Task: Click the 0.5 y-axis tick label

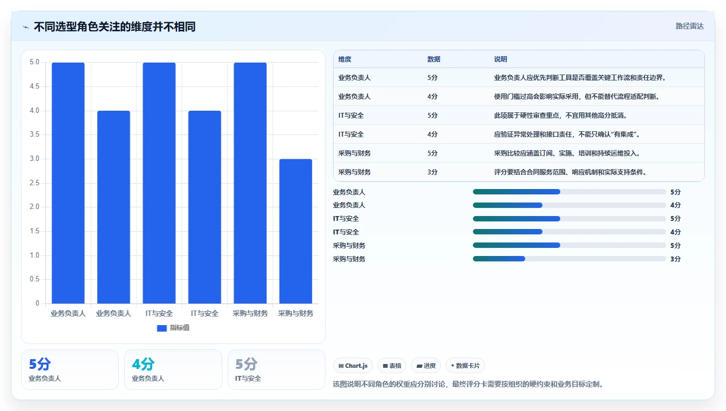Action: click(x=35, y=279)
